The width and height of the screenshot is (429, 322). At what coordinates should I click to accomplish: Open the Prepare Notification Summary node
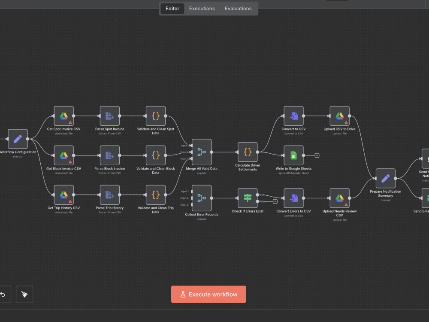point(386,178)
